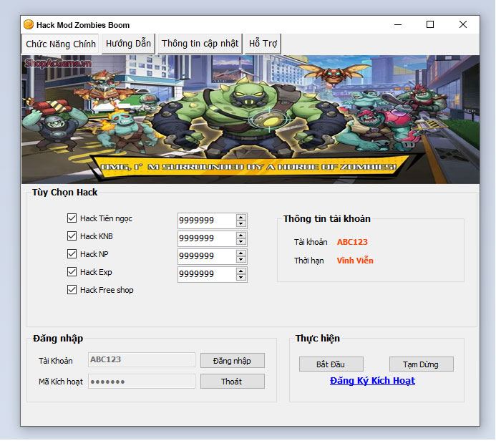
Task: Uncheck the Hack Tiên ngọc checkbox
Action: 72,218
